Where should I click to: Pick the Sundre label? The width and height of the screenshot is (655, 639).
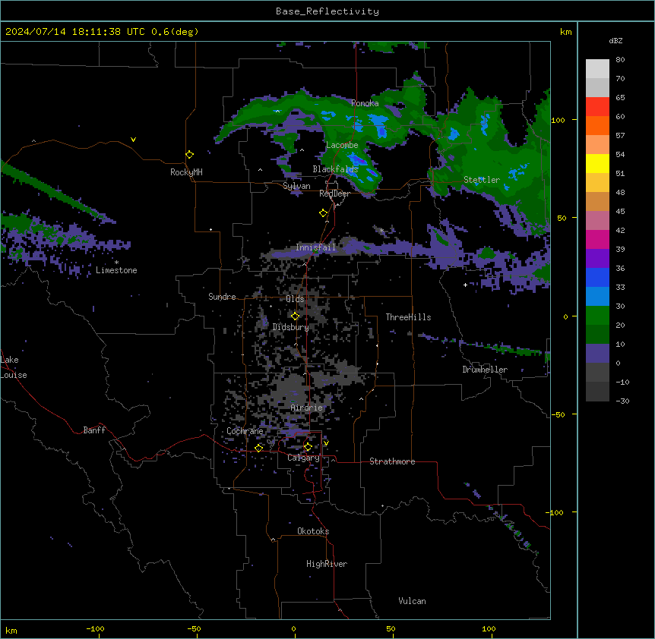(222, 297)
